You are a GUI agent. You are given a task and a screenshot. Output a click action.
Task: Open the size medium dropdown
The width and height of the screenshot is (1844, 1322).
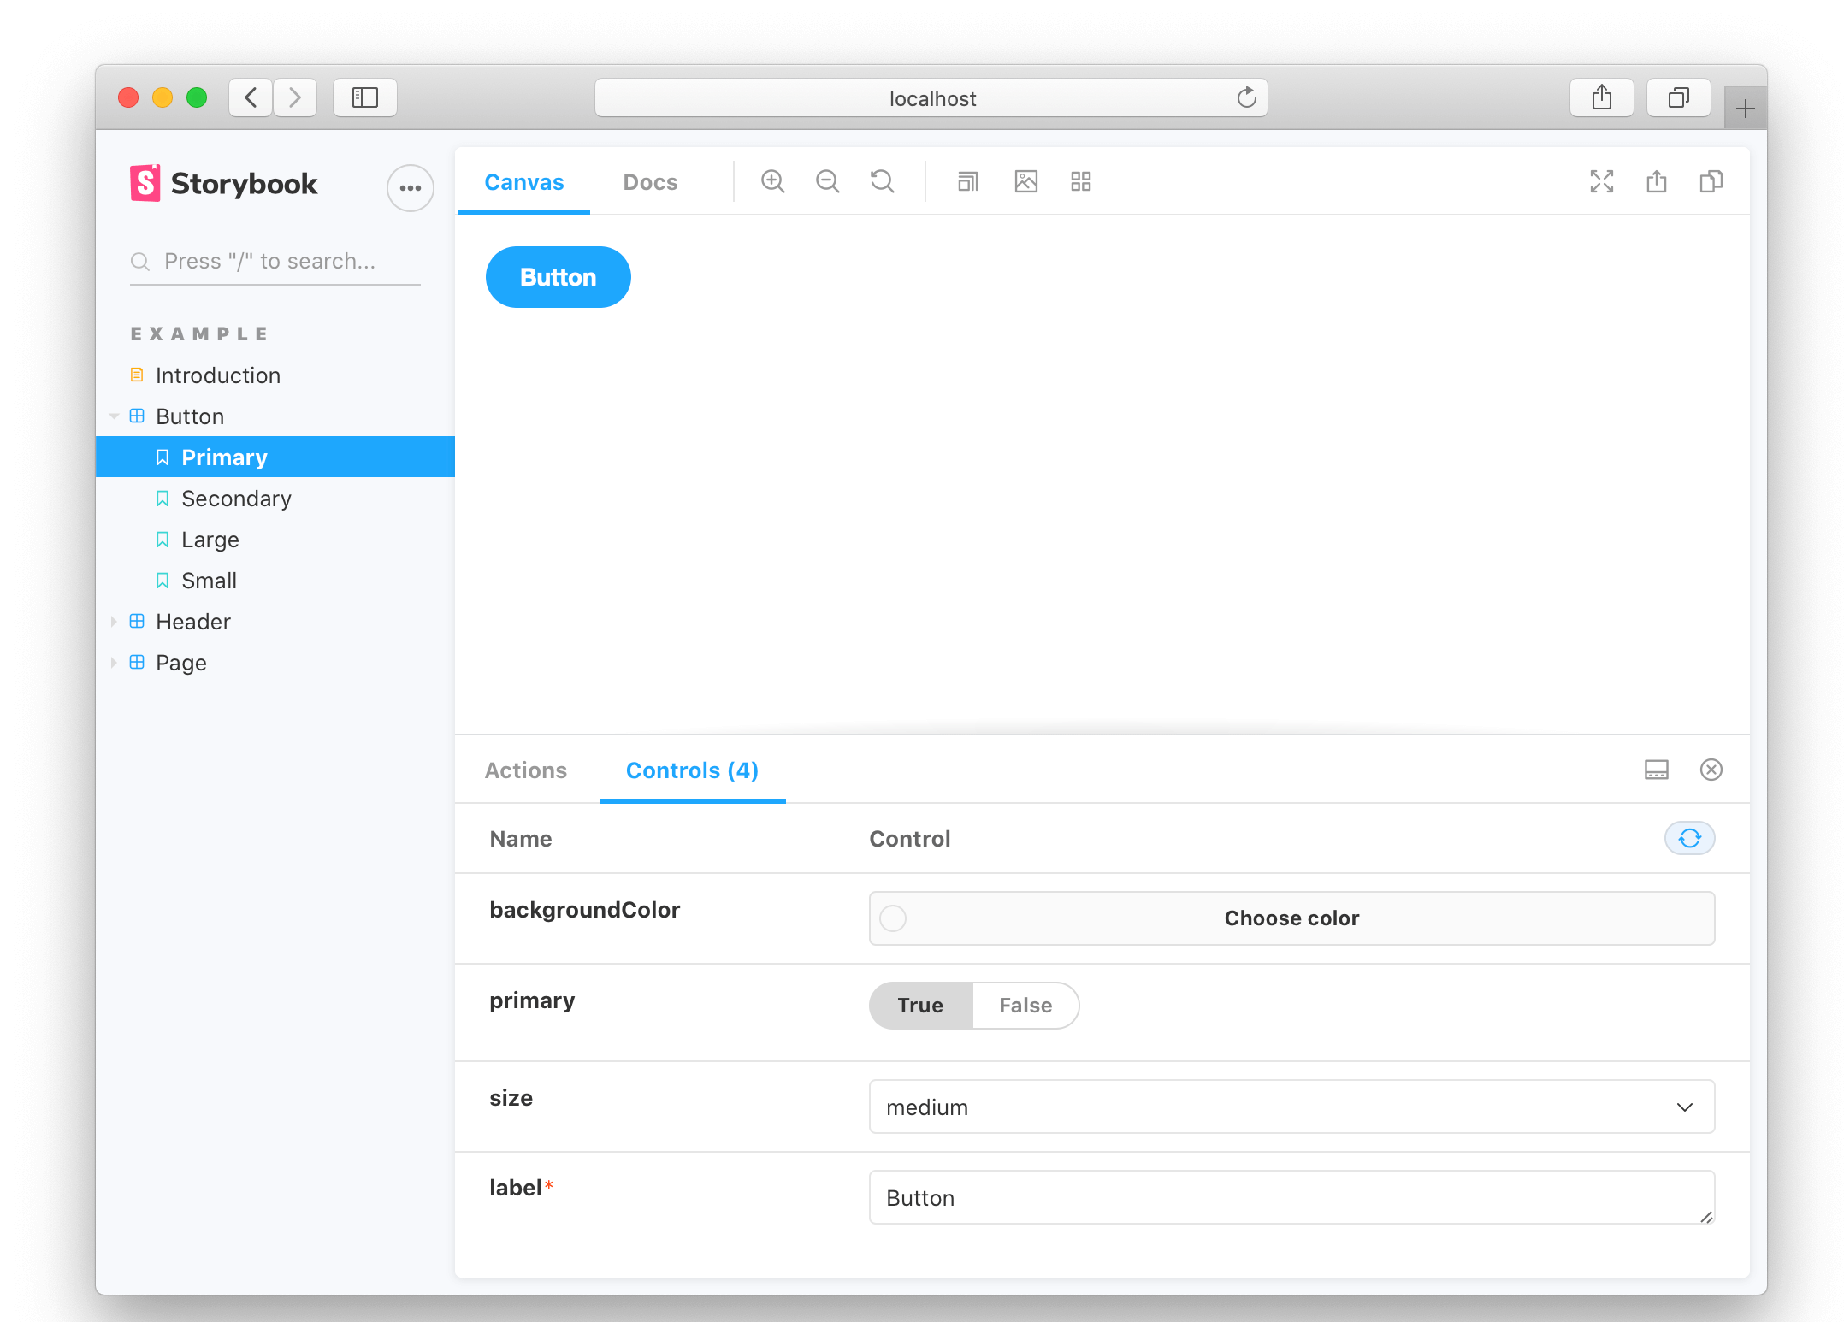pyautogui.click(x=1291, y=1107)
